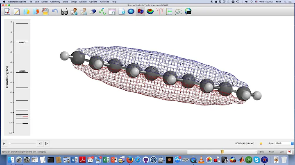Open the Plots line chart icon
295x165 pixels.
tap(179, 11)
